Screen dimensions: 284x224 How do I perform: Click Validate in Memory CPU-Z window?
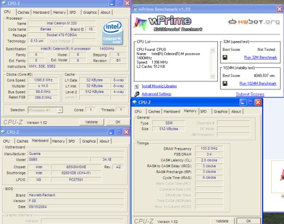pyautogui.click(x=222, y=221)
